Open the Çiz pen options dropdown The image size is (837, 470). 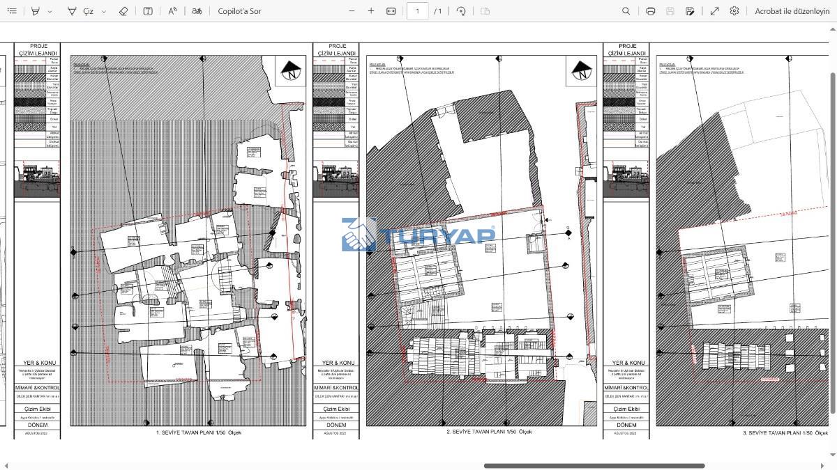pyautogui.click(x=104, y=11)
